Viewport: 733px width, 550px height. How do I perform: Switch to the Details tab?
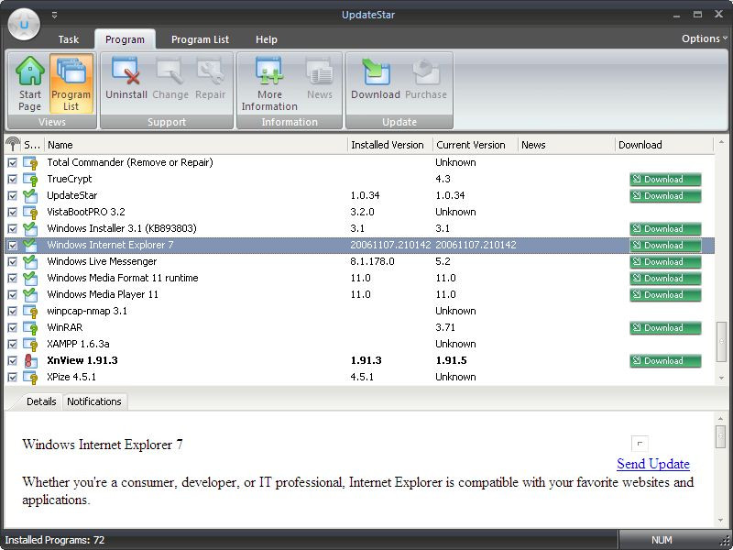pyautogui.click(x=41, y=401)
